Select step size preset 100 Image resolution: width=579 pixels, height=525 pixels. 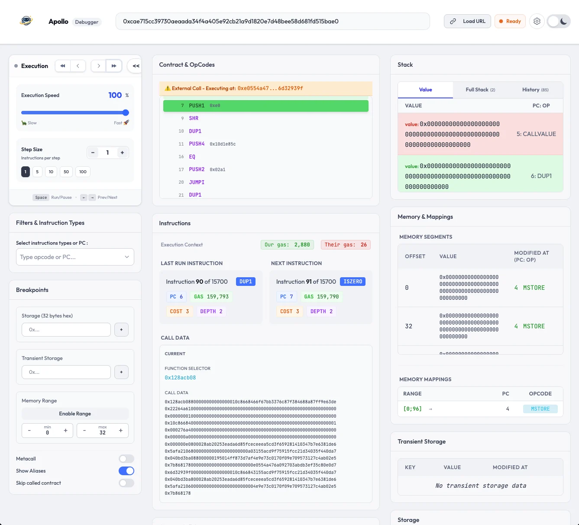[x=83, y=172]
